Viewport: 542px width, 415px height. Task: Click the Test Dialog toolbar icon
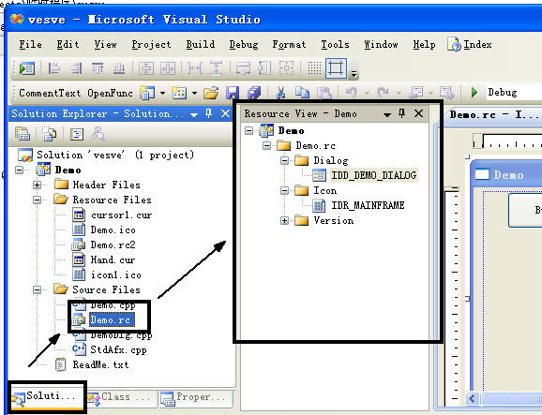[26, 68]
